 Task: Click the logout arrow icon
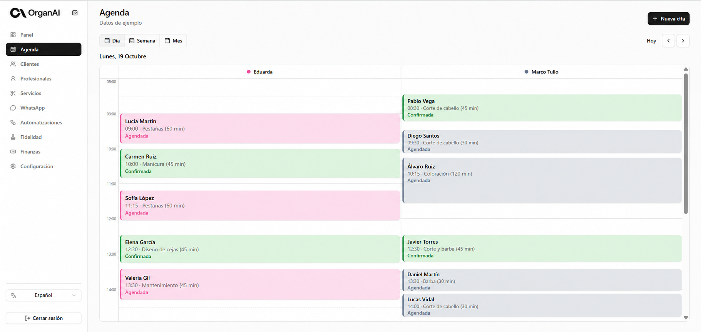(27, 318)
